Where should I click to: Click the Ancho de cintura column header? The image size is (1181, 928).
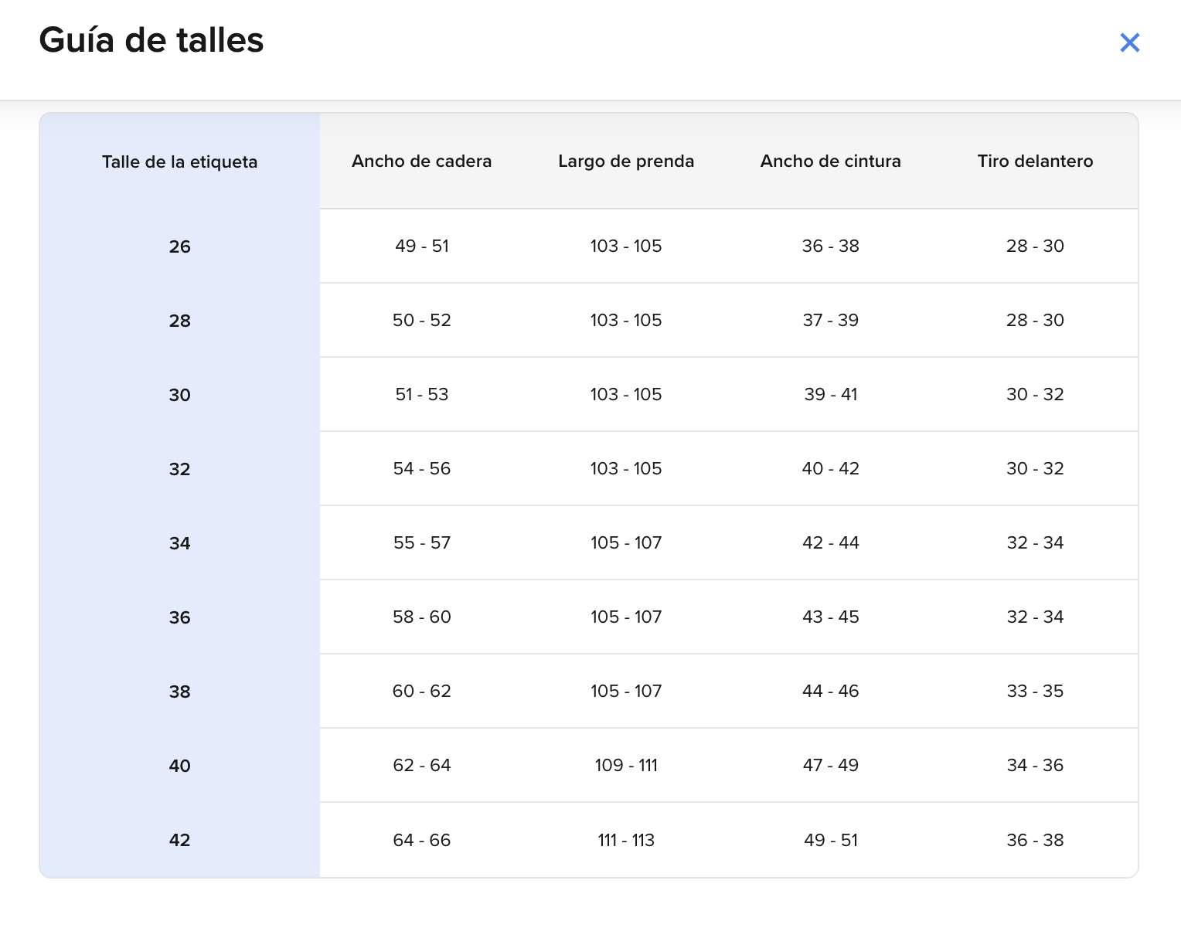pos(830,161)
